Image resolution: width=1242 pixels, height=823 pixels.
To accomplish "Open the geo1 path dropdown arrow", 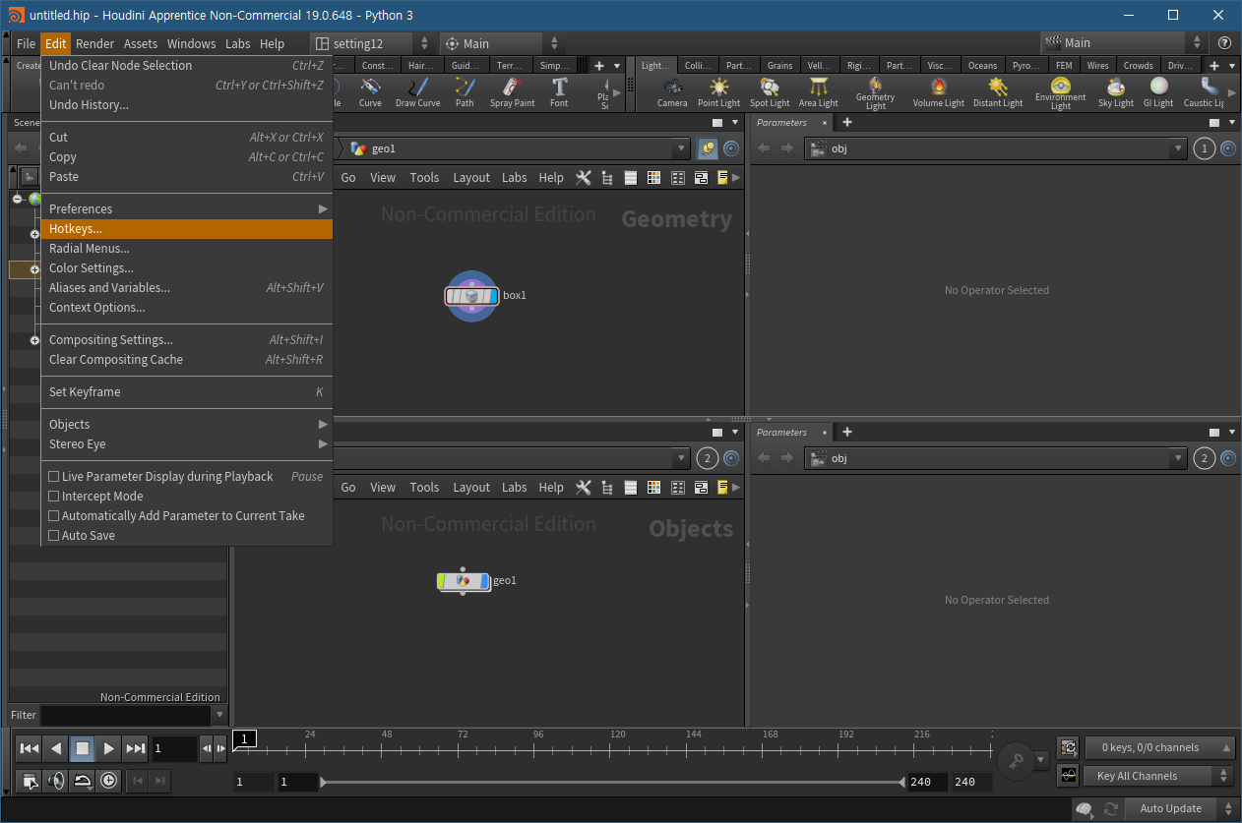I will pyautogui.click(x=681, y=148).
